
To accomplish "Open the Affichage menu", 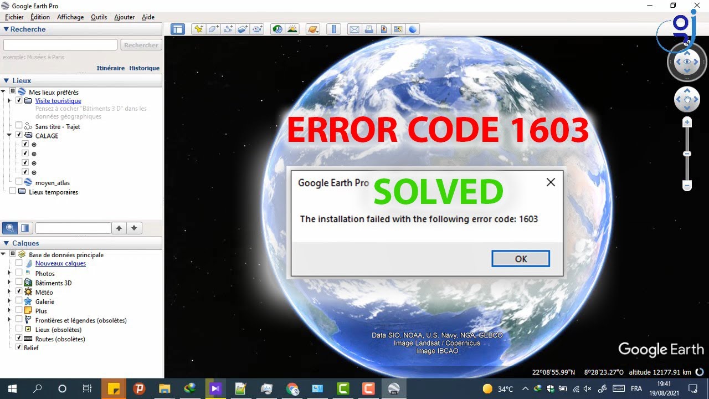I will point(70,17).
